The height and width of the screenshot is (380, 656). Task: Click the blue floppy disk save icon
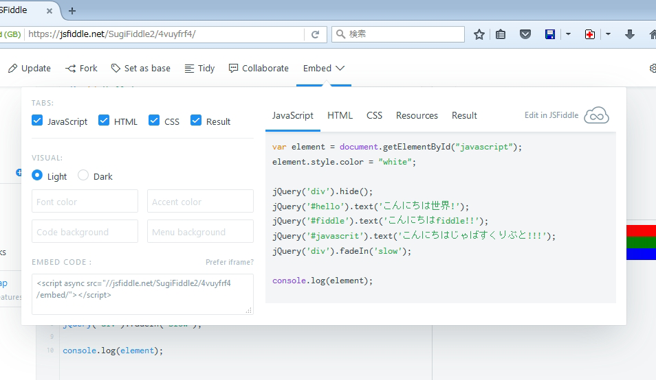pyautogui.click(x=549, y=34)
